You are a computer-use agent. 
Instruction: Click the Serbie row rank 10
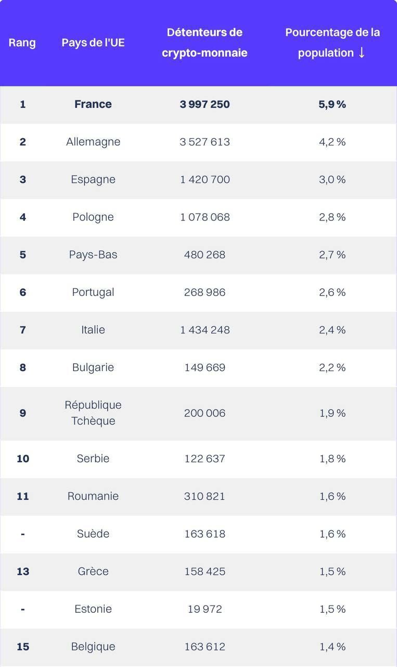pos(23,459)
